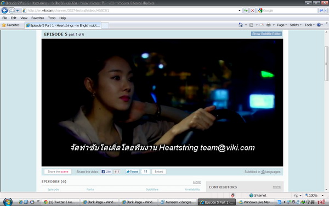Open the Page command bar menu

(282, 25)
